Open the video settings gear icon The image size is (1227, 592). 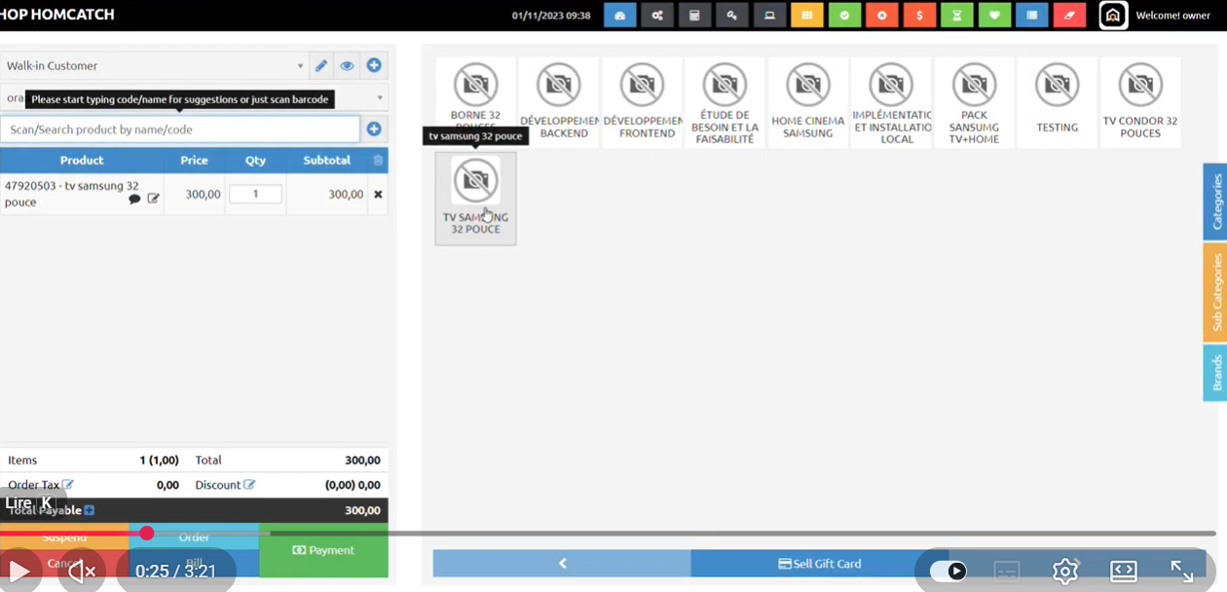(x=1065, y=572)
